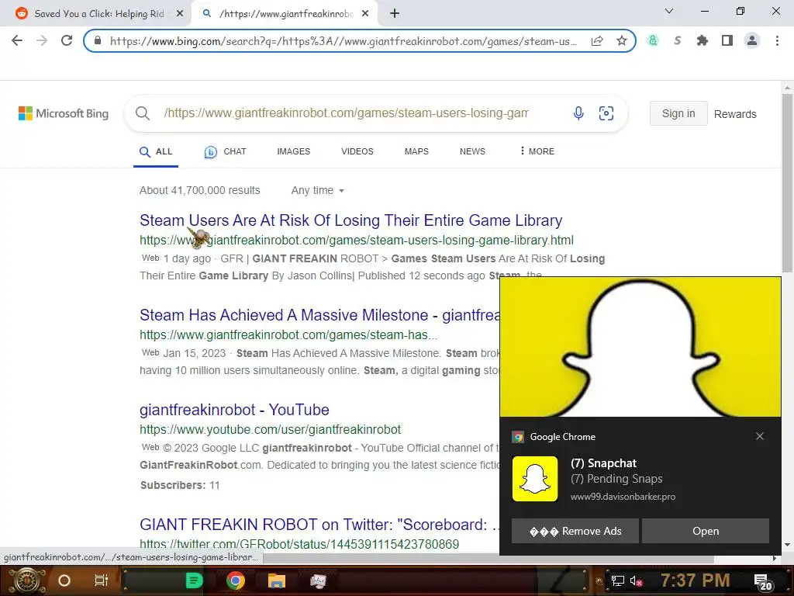Viewport: 794px width, 596px height.
Task: Open Steam Has Achieved A Massive Milestone result
Action: (319, 315)
